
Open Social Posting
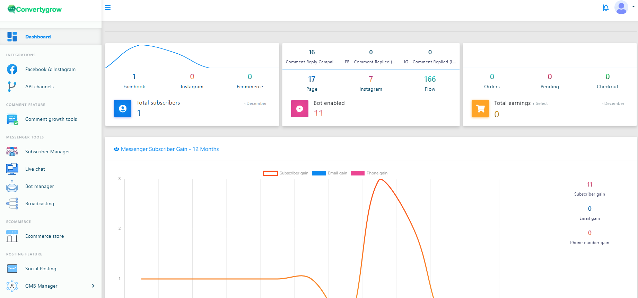point(41,269)
